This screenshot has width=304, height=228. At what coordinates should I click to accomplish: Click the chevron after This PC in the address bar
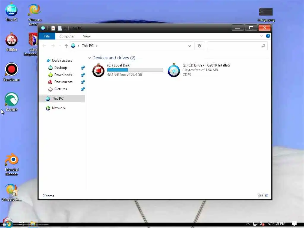[x=97, y=46]
